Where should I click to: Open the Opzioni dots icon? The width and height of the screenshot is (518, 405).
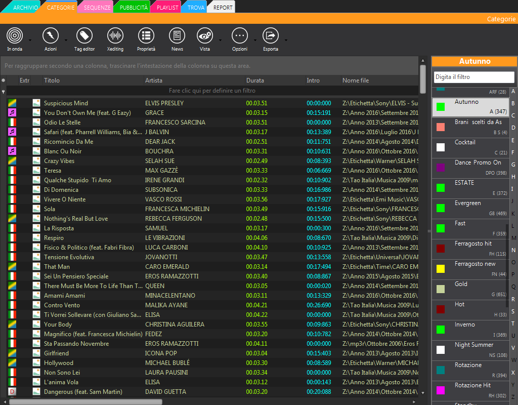click(240, 36)
